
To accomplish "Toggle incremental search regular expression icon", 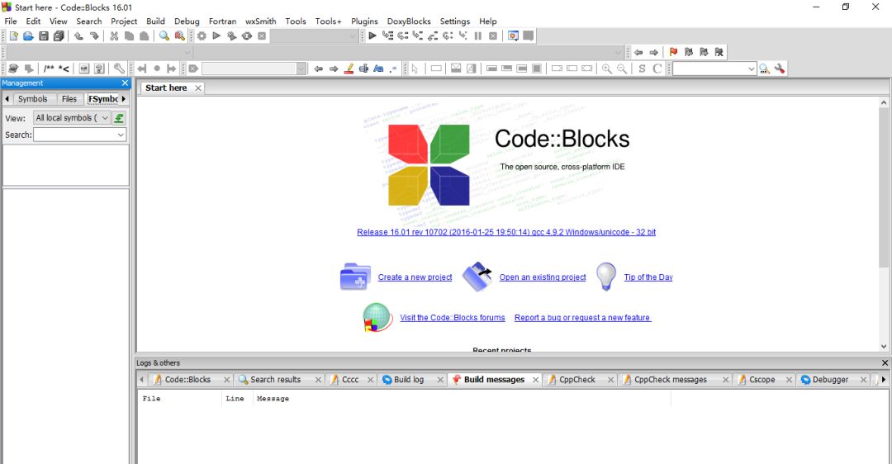I will [393, 69].
